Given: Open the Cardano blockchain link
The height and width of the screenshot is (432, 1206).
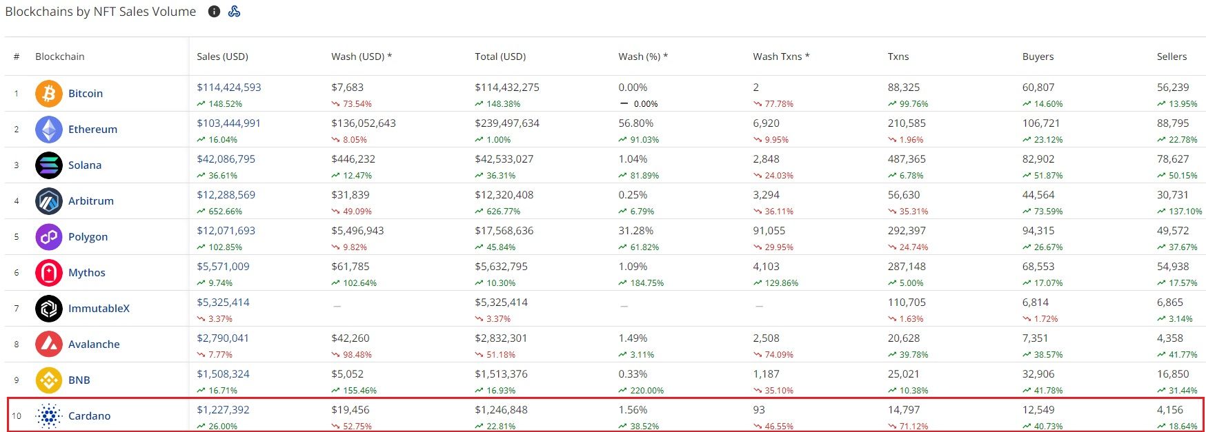Looking at the screenshot, I should click(89, 416).
